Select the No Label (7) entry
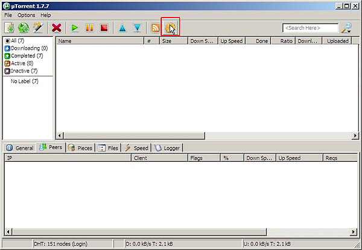The width and height of the screenshot is (362, 250). pos(25,82)
